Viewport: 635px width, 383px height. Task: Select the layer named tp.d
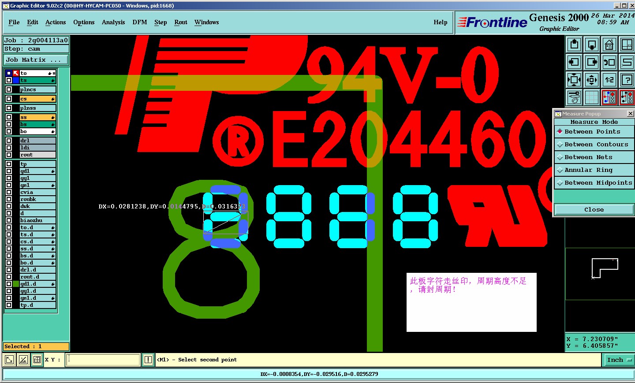tap(38, 305)
